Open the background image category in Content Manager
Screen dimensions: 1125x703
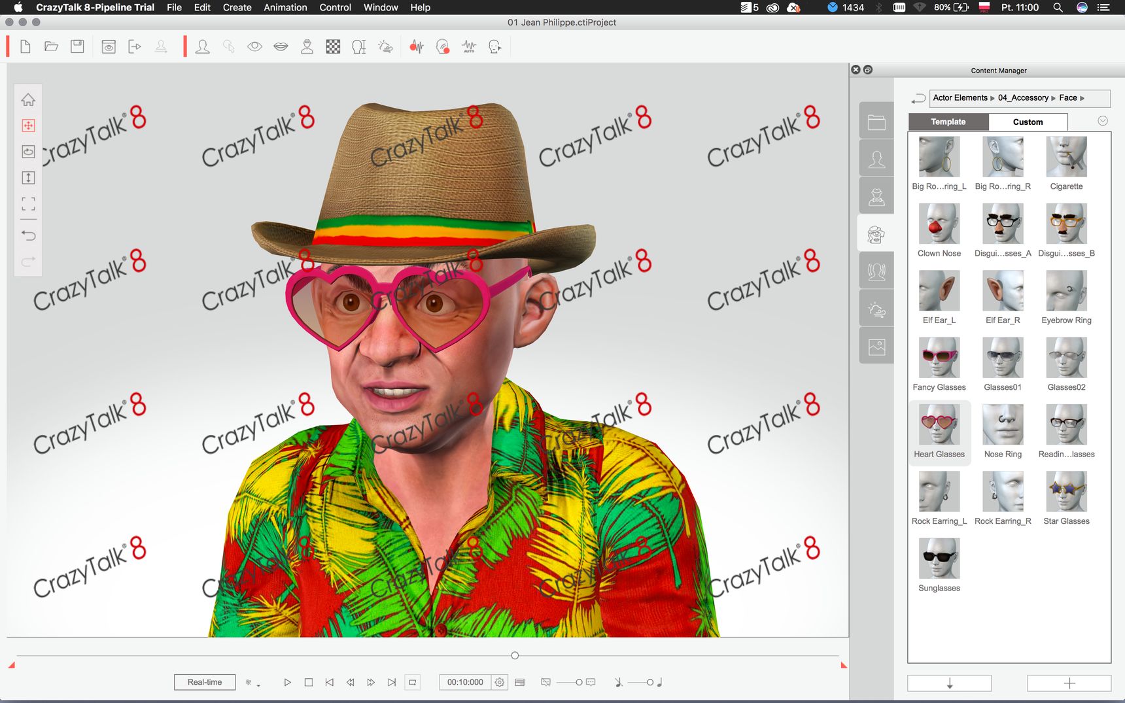point(876,347)
